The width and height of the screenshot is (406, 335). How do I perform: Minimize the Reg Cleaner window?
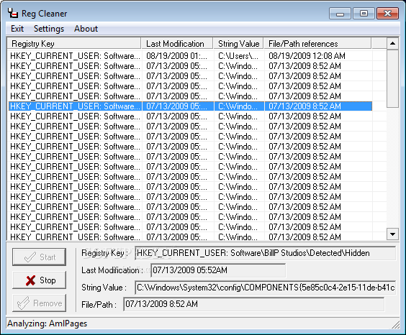coord(340,14)
